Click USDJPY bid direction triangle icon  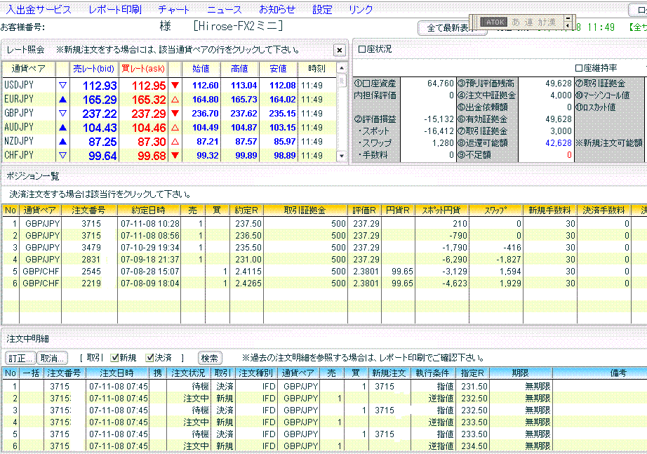click(x=62, y=86)
